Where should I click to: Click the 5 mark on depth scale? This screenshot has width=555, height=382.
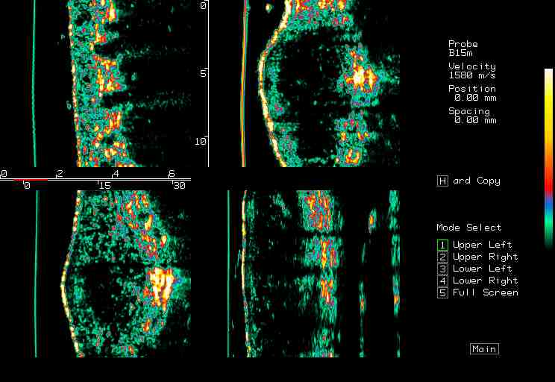tap(203, 73)
